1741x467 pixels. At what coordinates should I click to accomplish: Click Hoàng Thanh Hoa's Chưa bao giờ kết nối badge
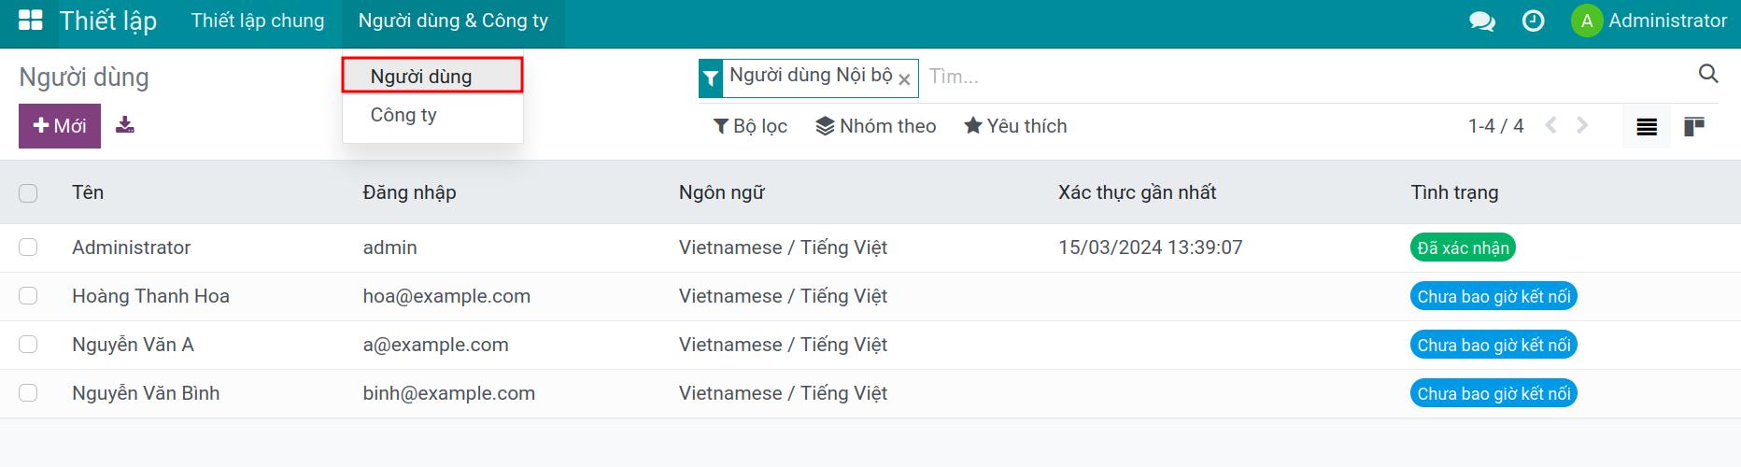click(x=1493, y=296)
